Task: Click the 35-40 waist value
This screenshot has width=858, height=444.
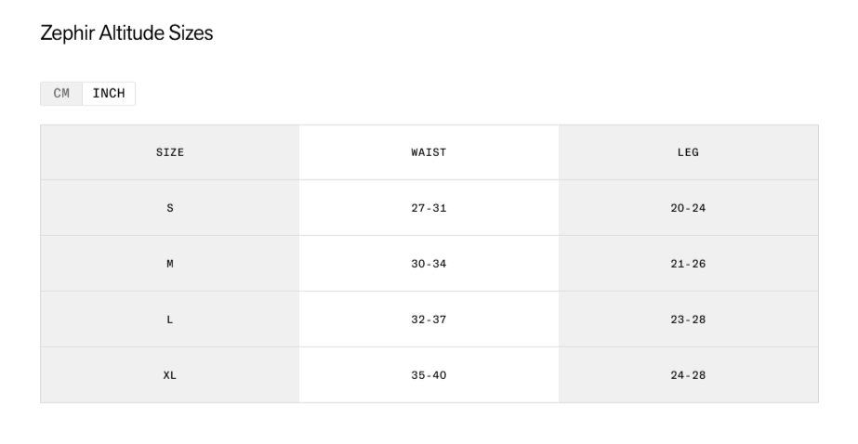Action: [429, 375]
